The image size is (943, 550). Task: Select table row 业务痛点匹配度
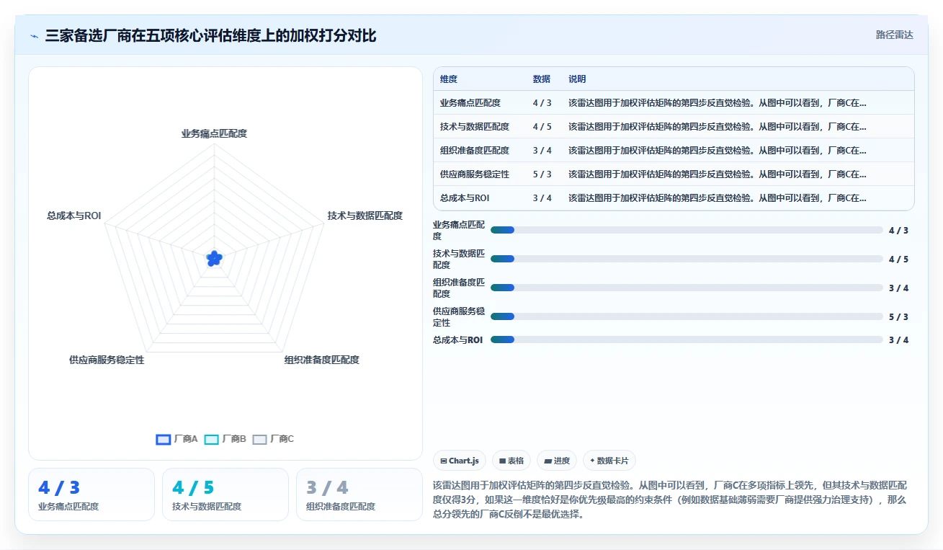point(674,102)
